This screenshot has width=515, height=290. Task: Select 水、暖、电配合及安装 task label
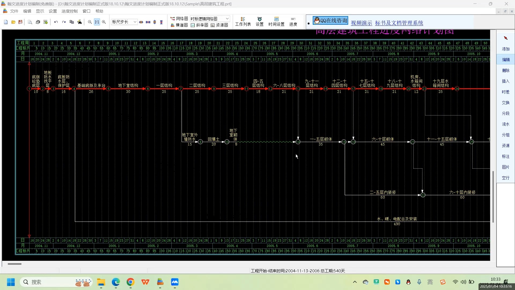pos(397,219)
